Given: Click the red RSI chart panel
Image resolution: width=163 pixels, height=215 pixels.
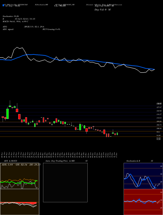Looking at the screenshot, I should coord(143,202).
